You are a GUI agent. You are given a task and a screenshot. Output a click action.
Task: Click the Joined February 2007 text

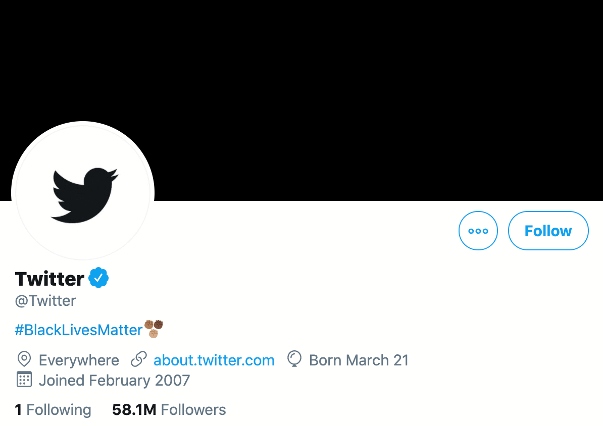(114, 380)
